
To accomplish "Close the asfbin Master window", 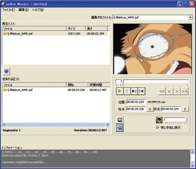I will (x=192, y=4).
